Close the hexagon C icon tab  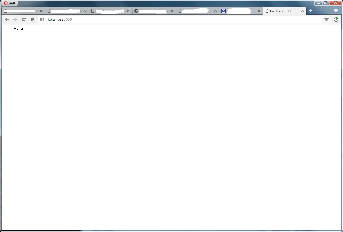pos(172,11)
